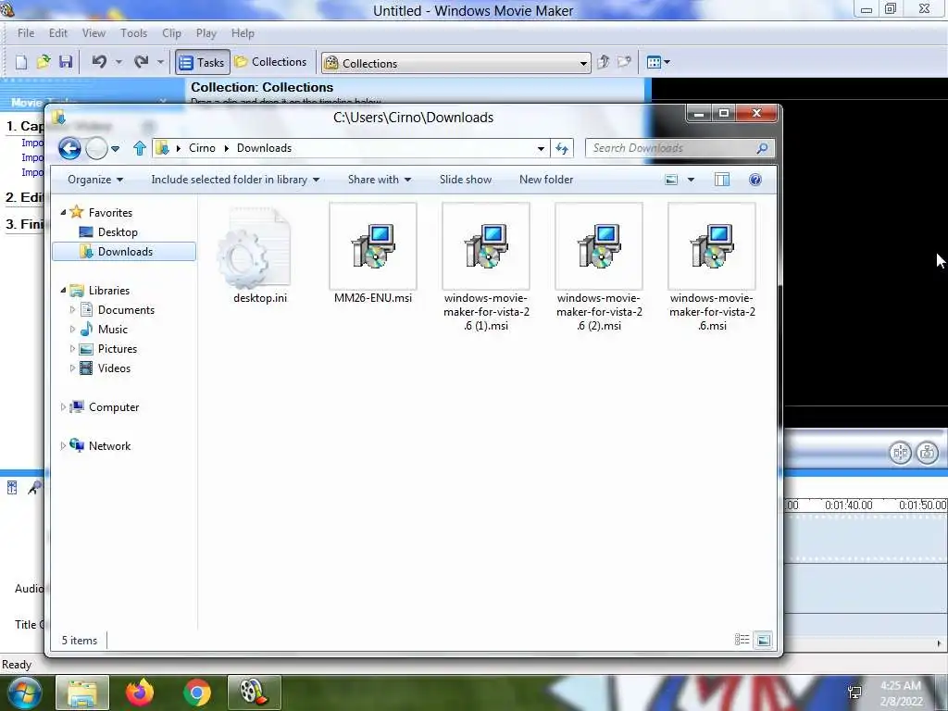Screen dimensions: 948x711
Task: Click the Up arrow in Explorer
Action: [x=140, y=148]
